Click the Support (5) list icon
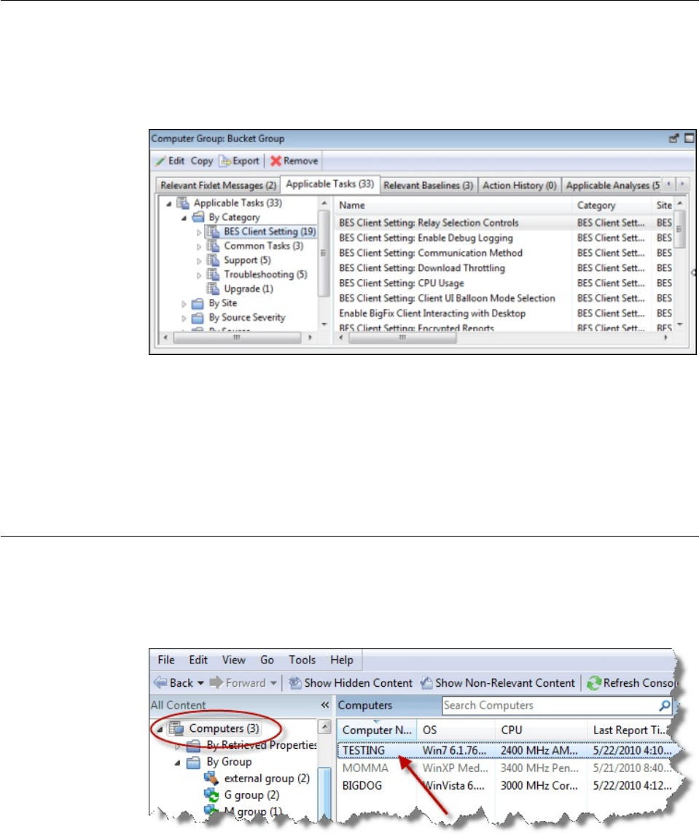699x834 pixels. (213, 260)
